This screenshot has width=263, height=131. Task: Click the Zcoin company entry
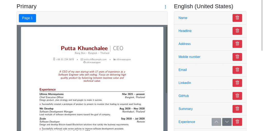tap(43, 119)
